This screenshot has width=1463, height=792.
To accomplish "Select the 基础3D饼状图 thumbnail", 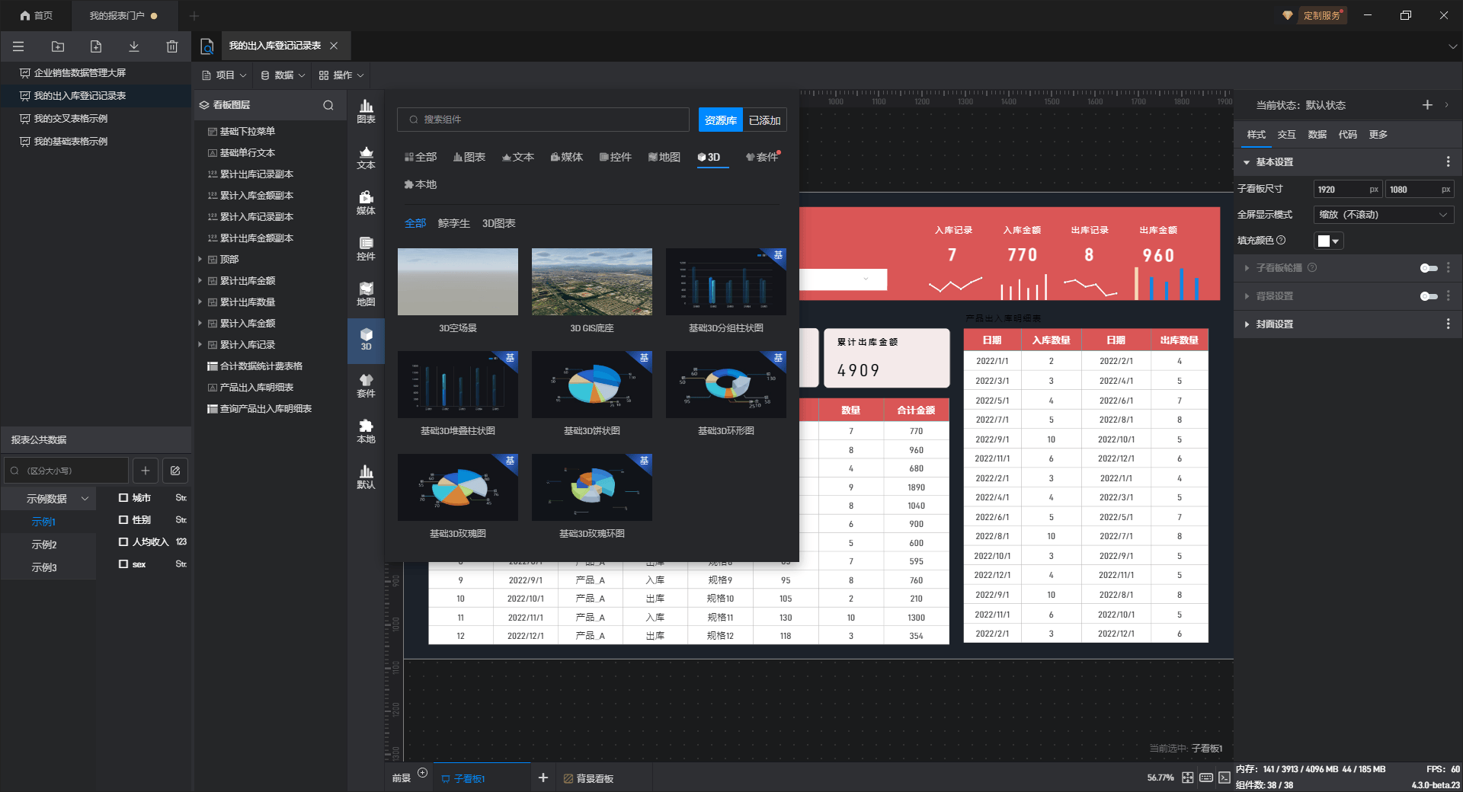I will coord(592,385).
